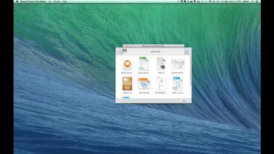The width and height of the screenshot is (274, 154).
Task: Select the file manager document thumbnail
Action: [161, 84]
